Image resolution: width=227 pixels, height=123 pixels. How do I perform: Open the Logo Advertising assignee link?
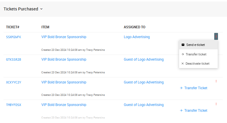tap(137, 37)
